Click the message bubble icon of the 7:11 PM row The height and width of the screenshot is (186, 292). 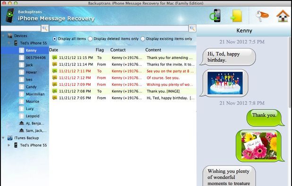point(54,71)
